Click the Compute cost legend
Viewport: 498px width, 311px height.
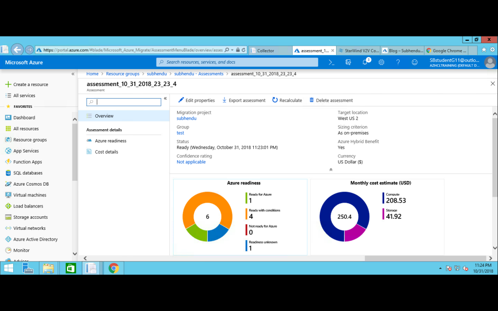394,198
